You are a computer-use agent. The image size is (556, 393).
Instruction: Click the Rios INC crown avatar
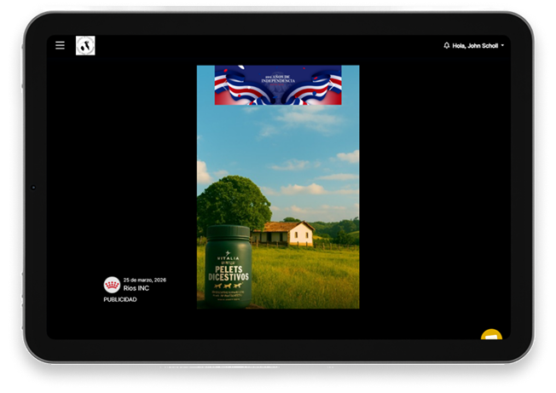tap(112, 285)
